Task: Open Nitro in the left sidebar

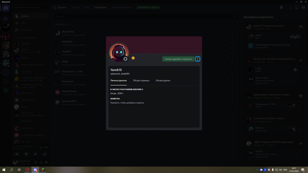Action: point(31,23)
